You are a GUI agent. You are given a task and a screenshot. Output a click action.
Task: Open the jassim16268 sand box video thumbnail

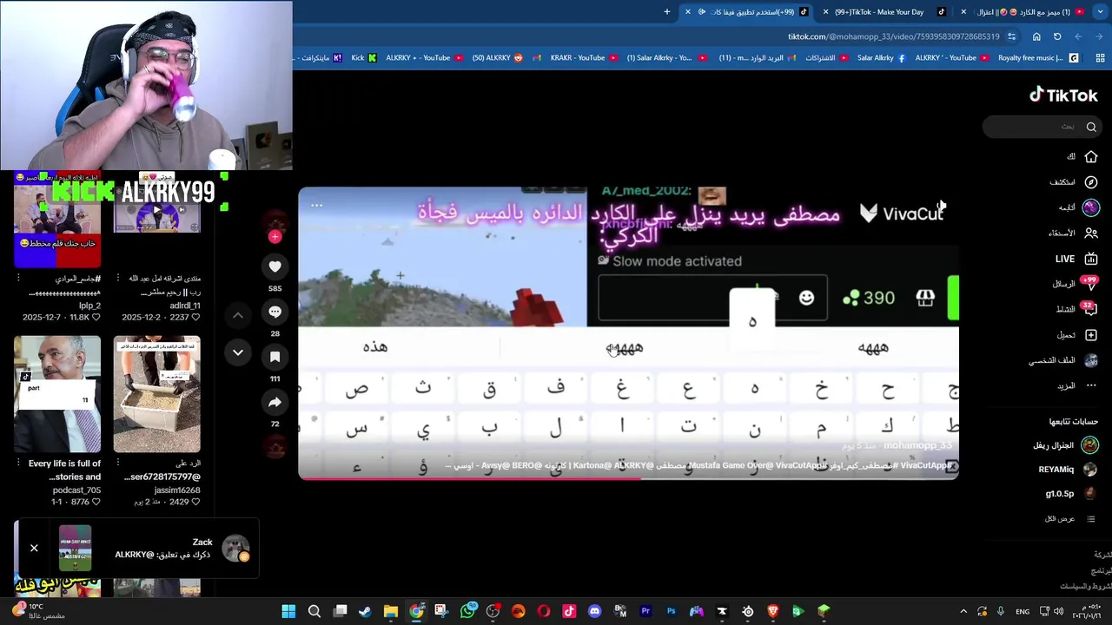[x=156, y=394]
